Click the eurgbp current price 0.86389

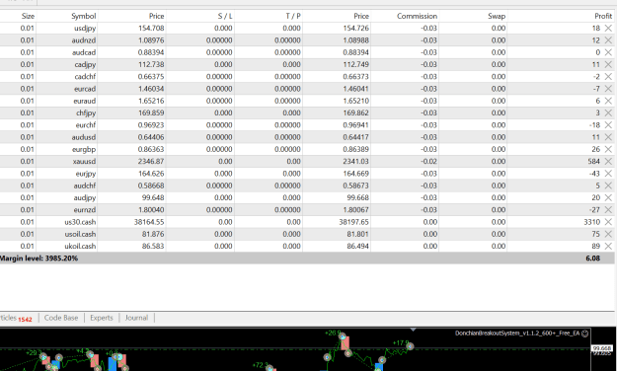pyautogui.click(x=355, y=149)
